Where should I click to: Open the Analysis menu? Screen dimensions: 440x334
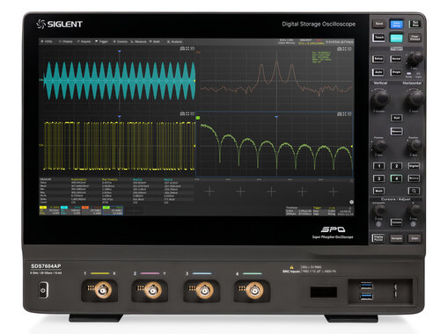click(174, 41)
